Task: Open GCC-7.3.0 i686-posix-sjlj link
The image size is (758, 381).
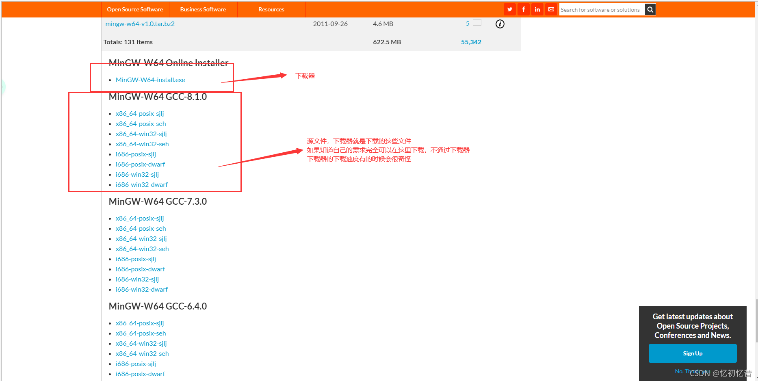Action: coord(136,259)
